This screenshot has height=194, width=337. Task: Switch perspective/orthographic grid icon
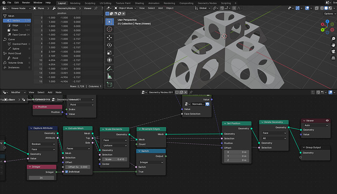coord(333,58)
